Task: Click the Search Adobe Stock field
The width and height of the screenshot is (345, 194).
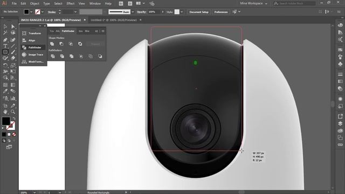Action: (295, 3)
